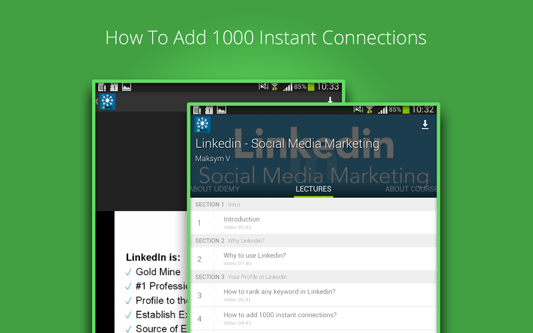The height and width of the screenshot is (333, 533).
Task: Tap 'Gold Mine' bullet in back window slide
Action: [158, 272]
